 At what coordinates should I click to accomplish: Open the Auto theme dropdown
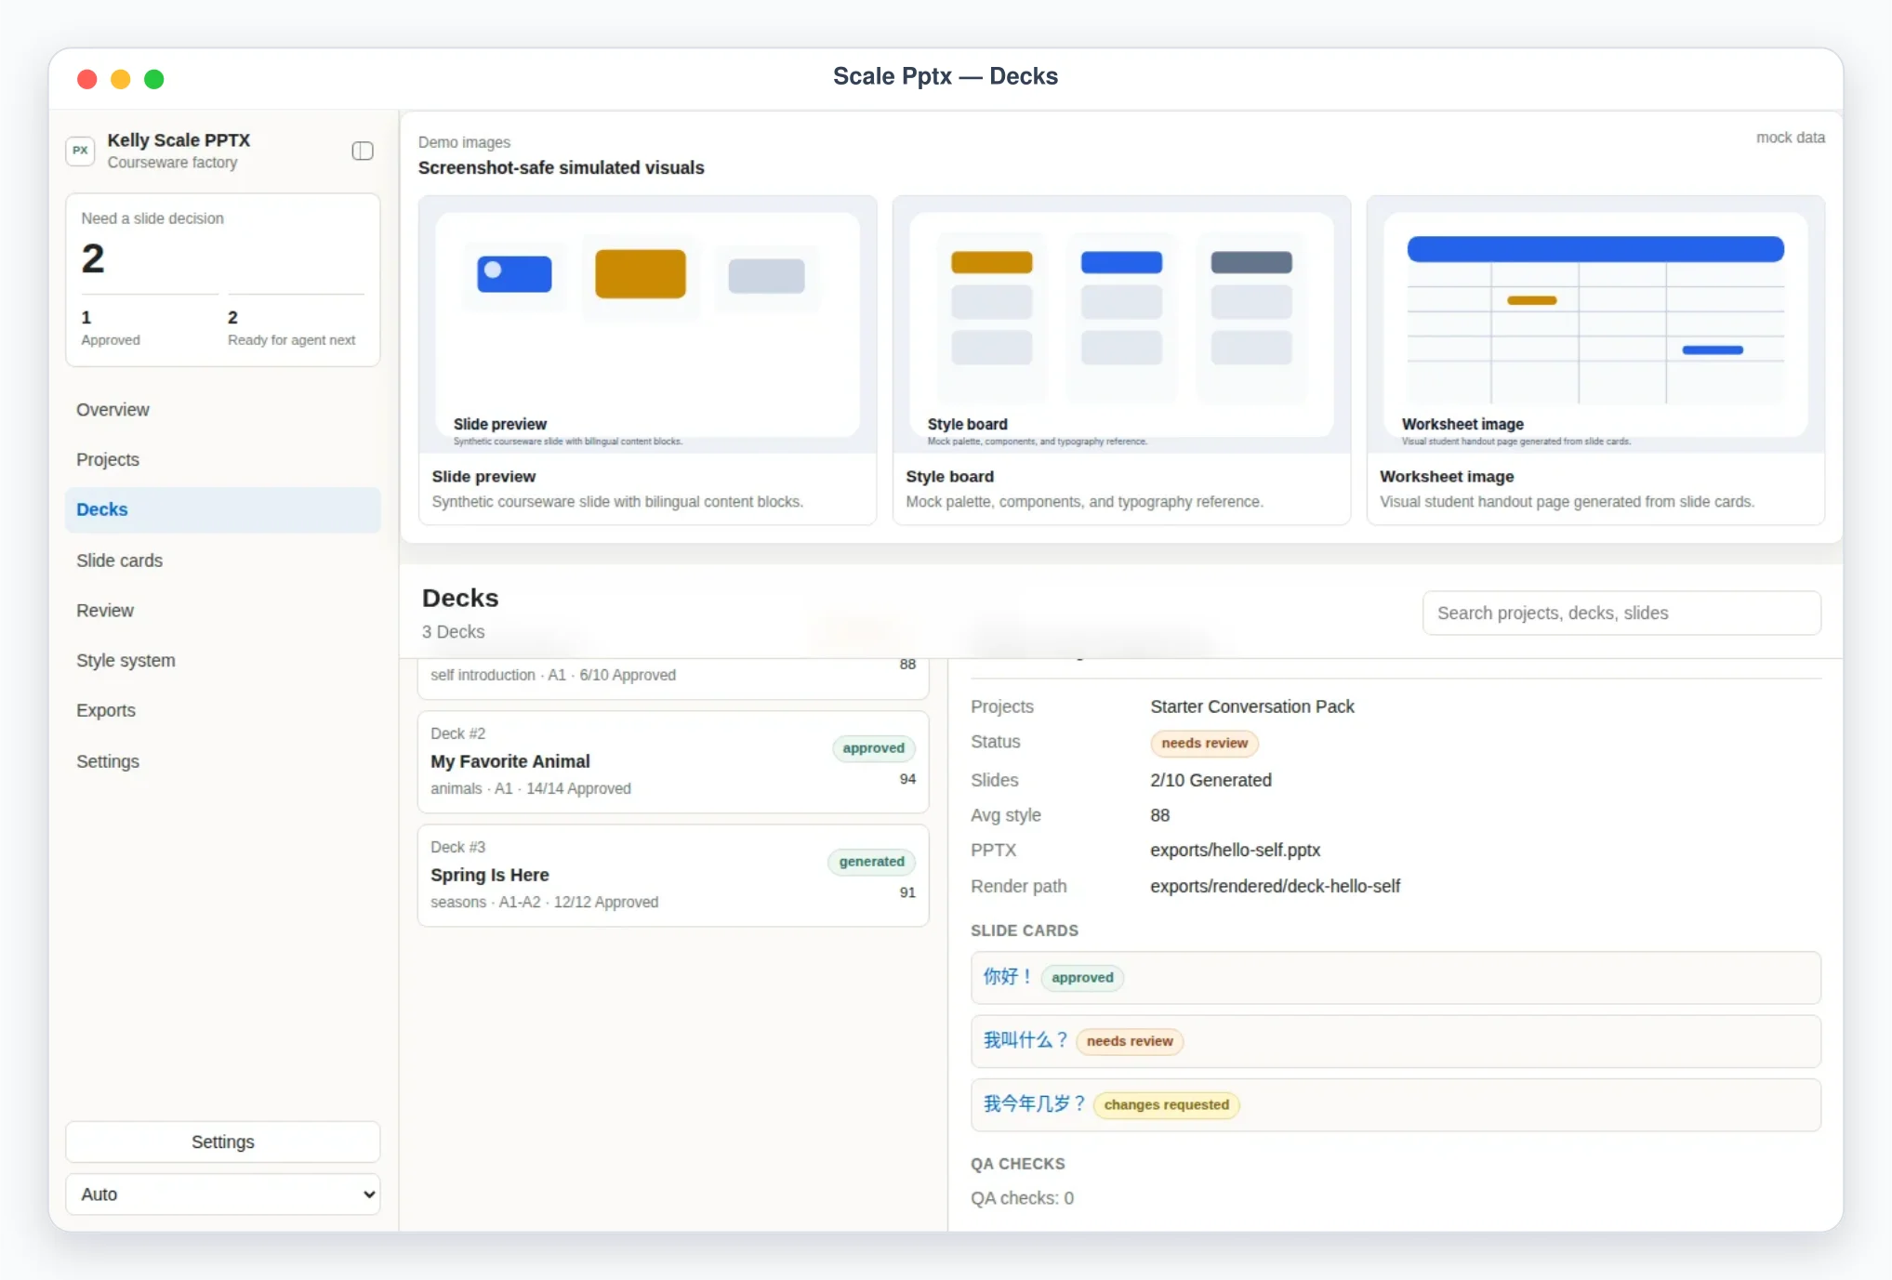[x=223, y=1194]
